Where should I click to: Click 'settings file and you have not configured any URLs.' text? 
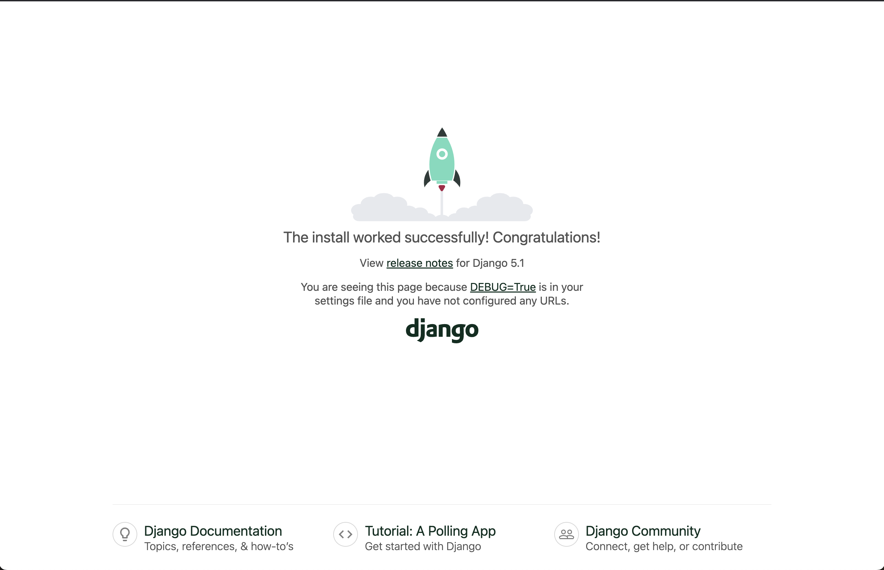pos(442,301)
